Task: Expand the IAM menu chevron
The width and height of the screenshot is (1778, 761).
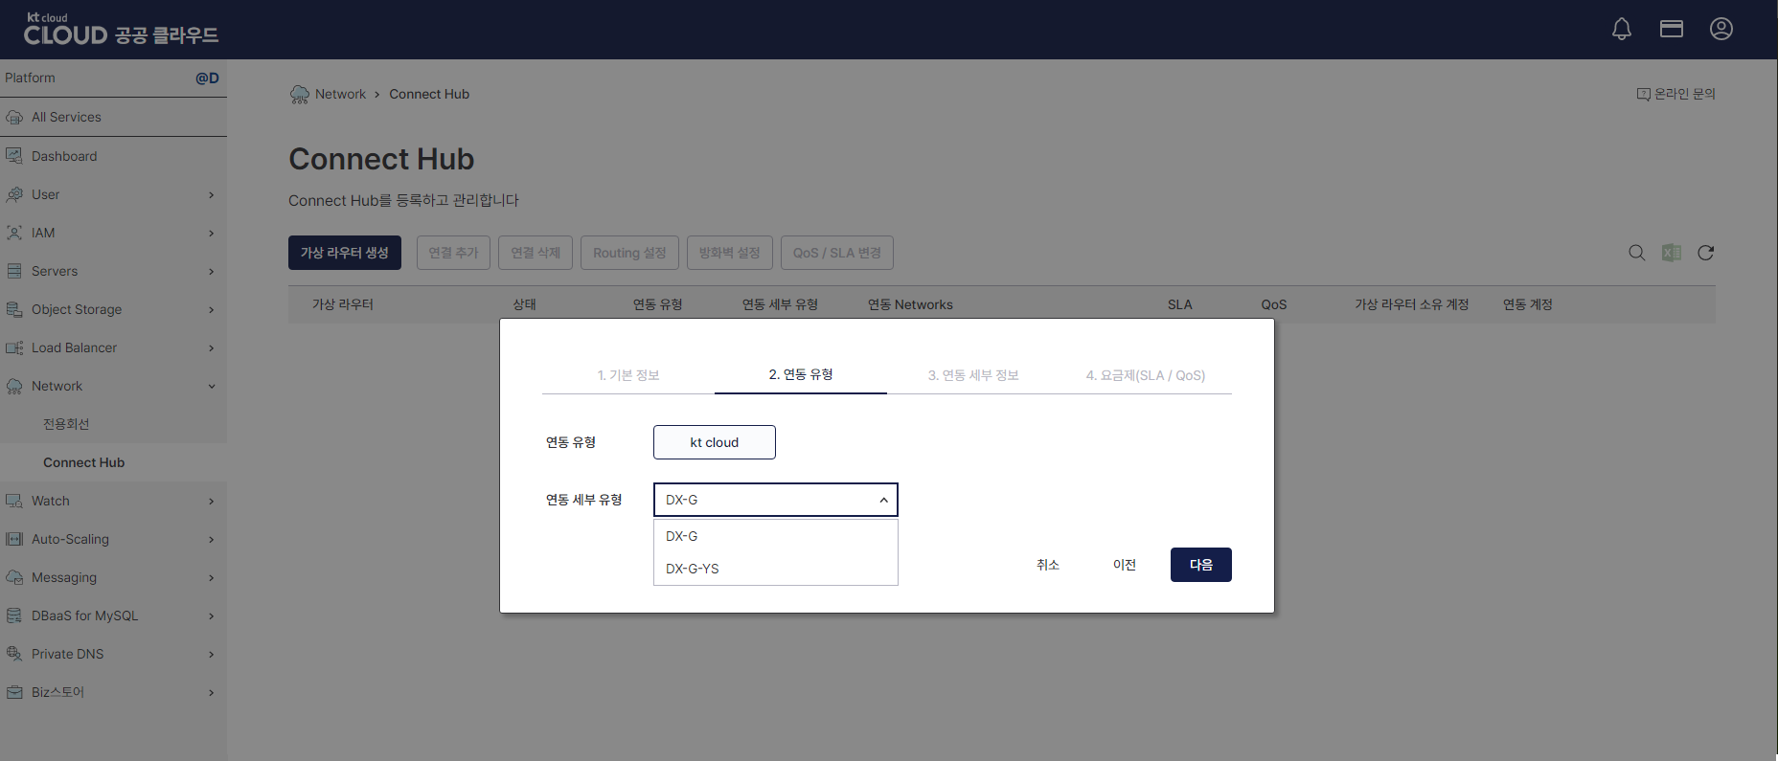Action: click(212, 234)
